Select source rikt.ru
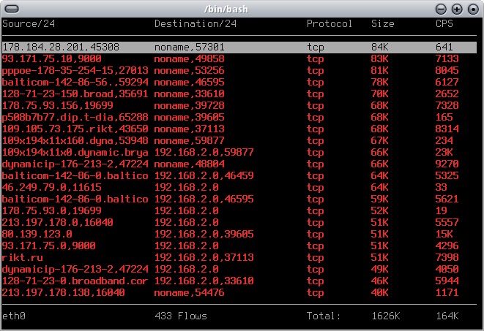 tap(22, 258)
